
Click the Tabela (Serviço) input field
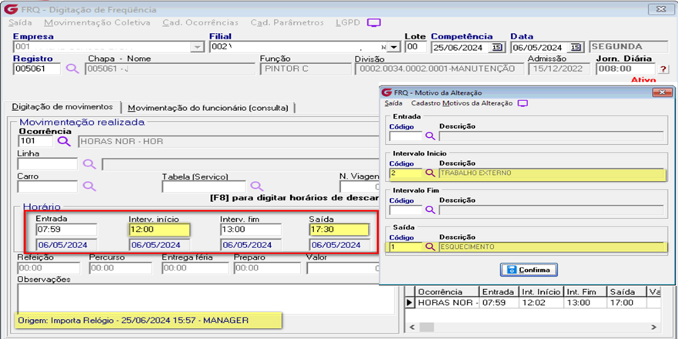pyautogui.click(x=204, y=186)
